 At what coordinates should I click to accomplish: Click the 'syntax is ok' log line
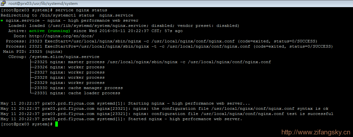[x=164, y=109]
